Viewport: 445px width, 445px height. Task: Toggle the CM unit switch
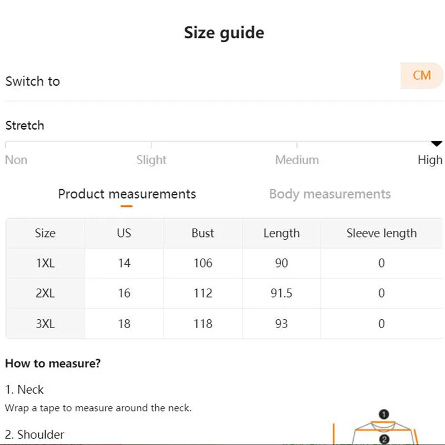pos(422,75)
